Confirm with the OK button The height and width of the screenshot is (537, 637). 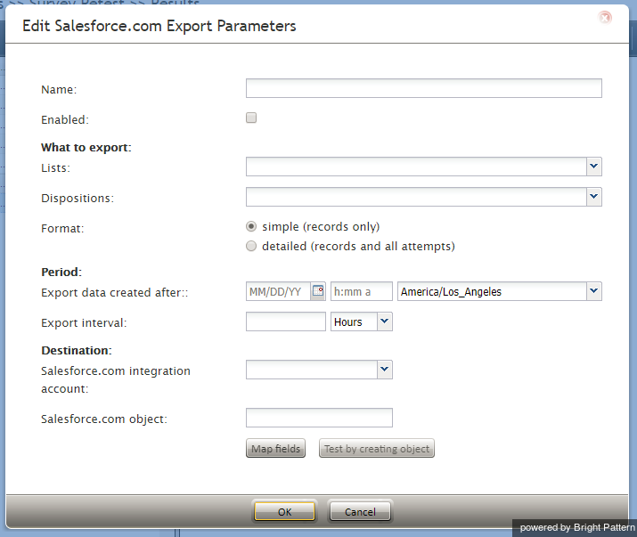[x=284, y=511]
